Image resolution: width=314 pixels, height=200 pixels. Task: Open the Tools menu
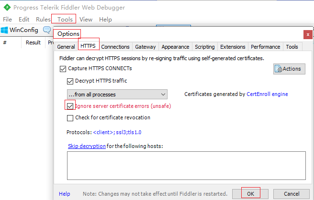(65, 20)
